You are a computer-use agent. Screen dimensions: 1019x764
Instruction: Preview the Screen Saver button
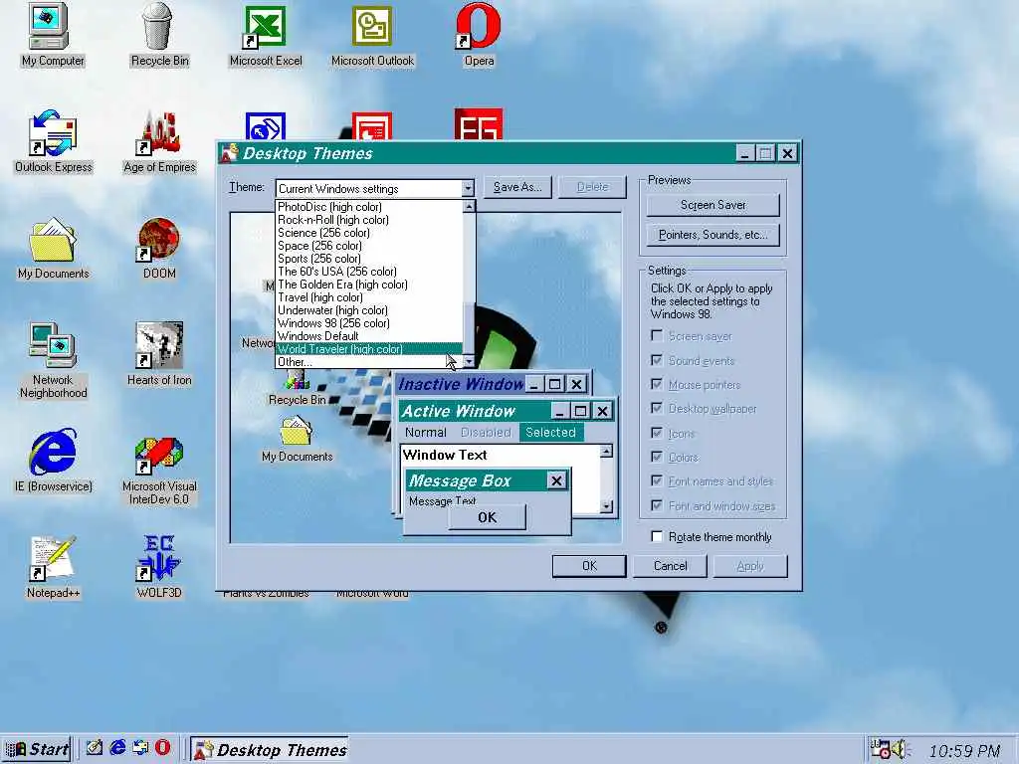point(713,205)
